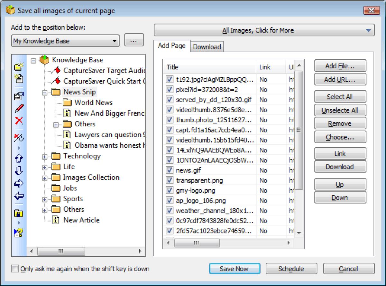Viewport: 386px width, 286px height.
Task: Uncheck the gmy-logo.png image entry
Action: click(x=169, y=191)
